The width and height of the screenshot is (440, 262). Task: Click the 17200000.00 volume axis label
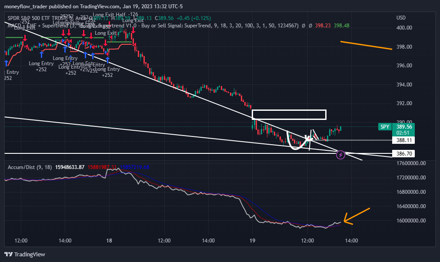tap(411, 178)
